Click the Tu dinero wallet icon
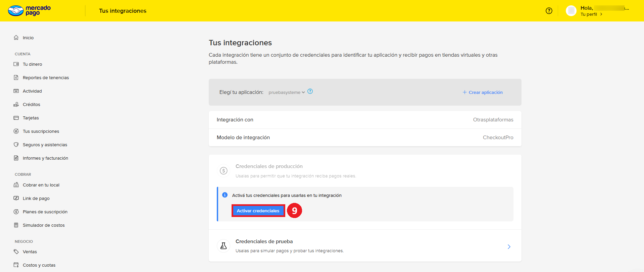Viewport: 644px width, 272px height. click(x=16, y=64)
